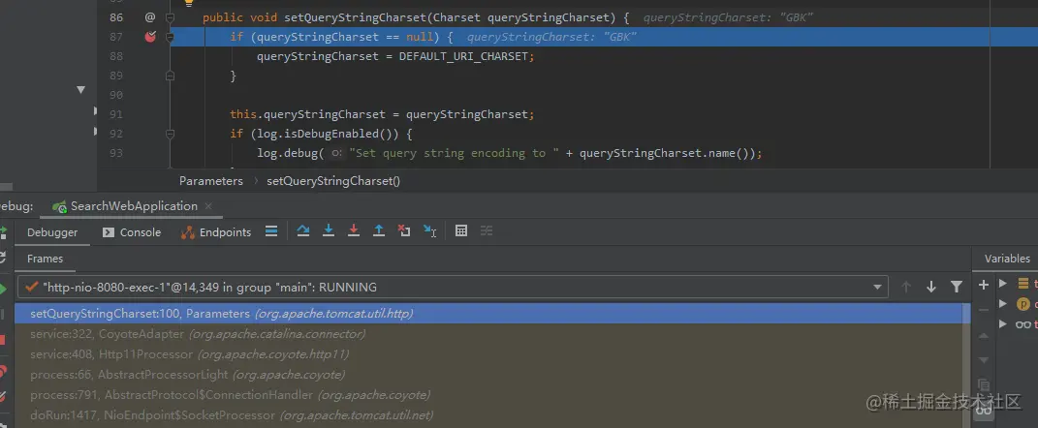This screenshot has width=1038, height=428.
Task: Open Evaluate Expression calculator icon
Action: click(462, 230)
